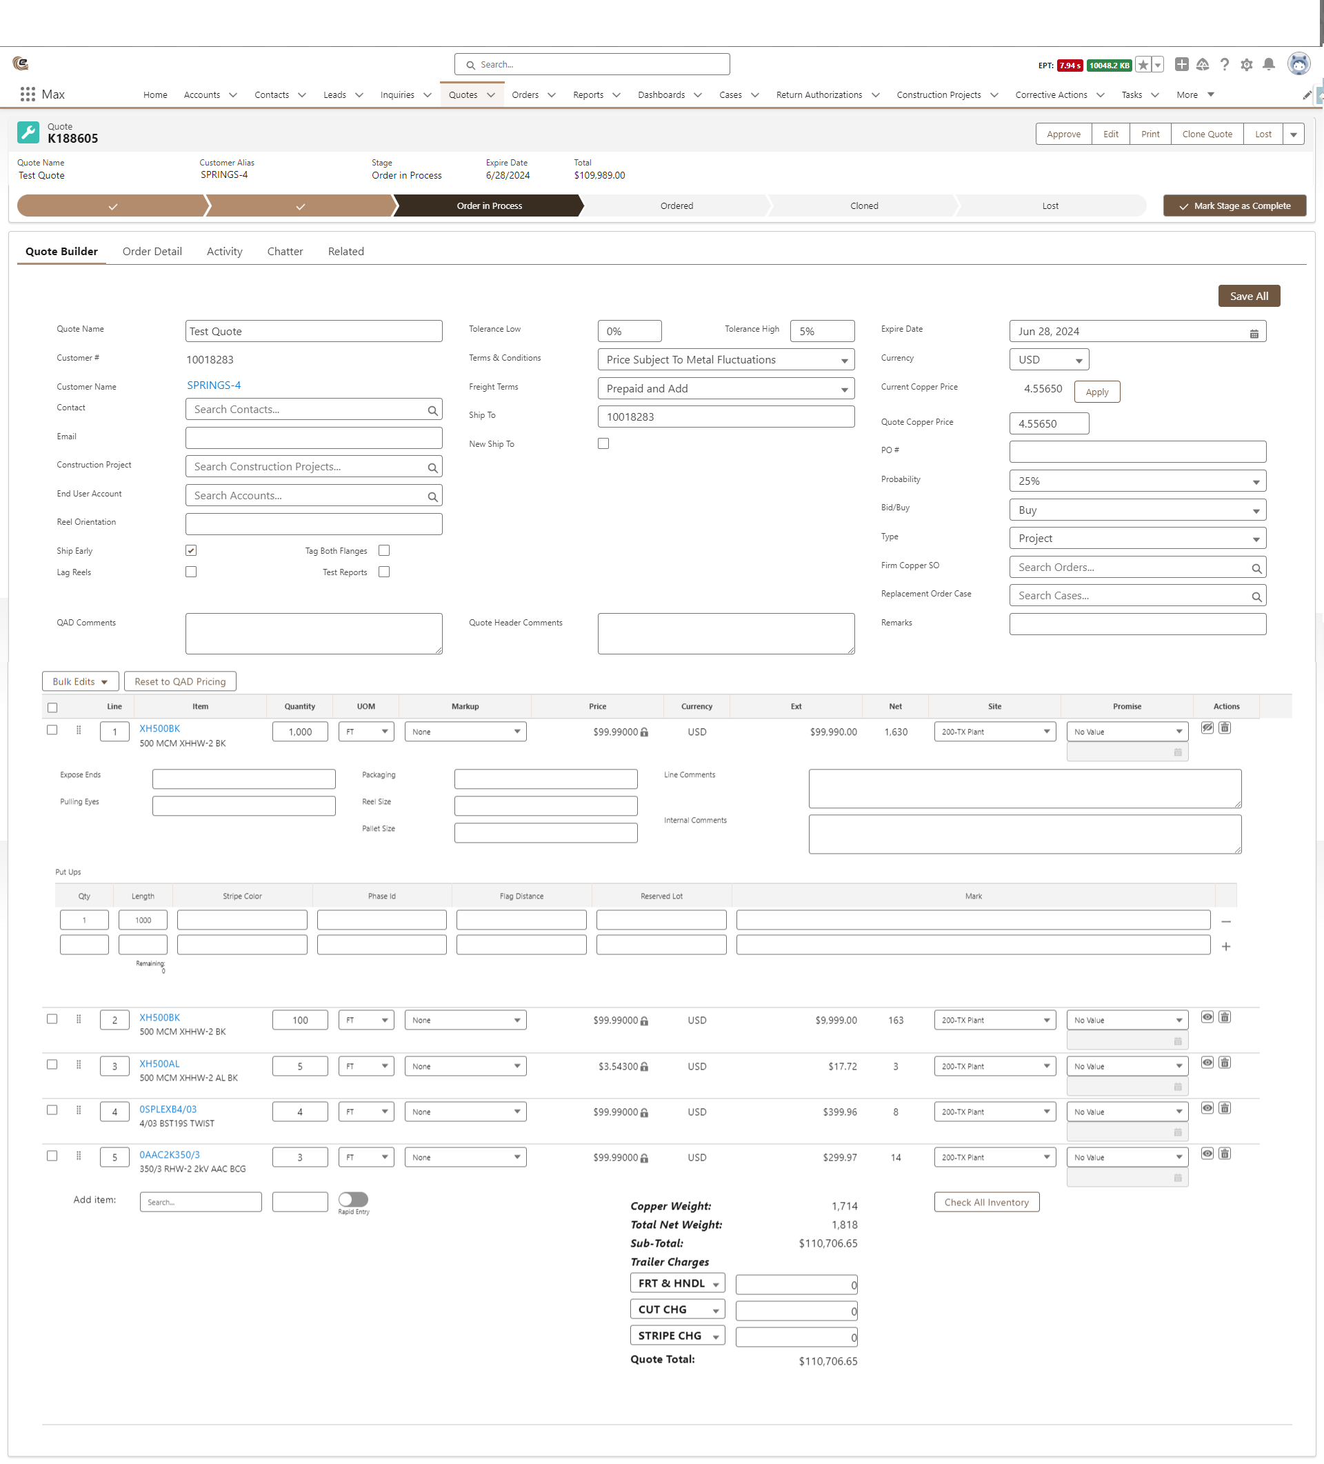This screenshot has height=1464, width=1324.
Task: Mark this quote as favorite with the star icon
Action: (1143, 65)
